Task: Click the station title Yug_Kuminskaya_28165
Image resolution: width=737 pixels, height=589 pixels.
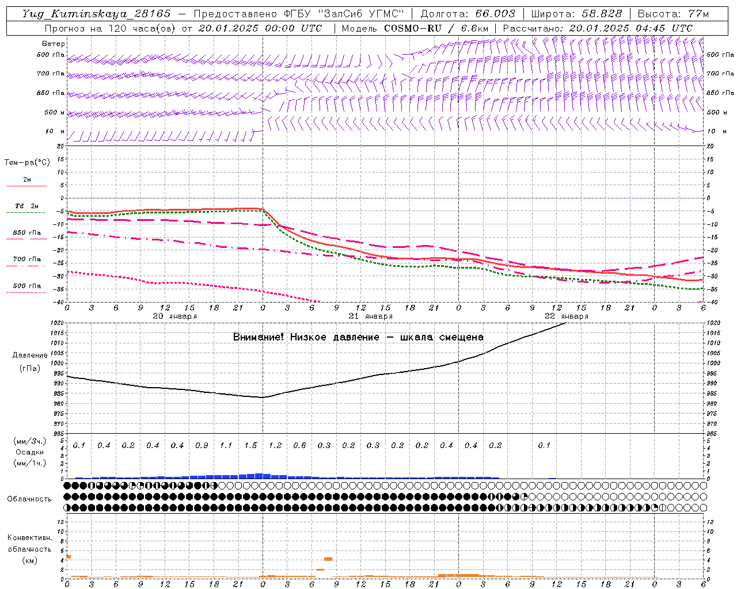Action: (x=96, y=14)
